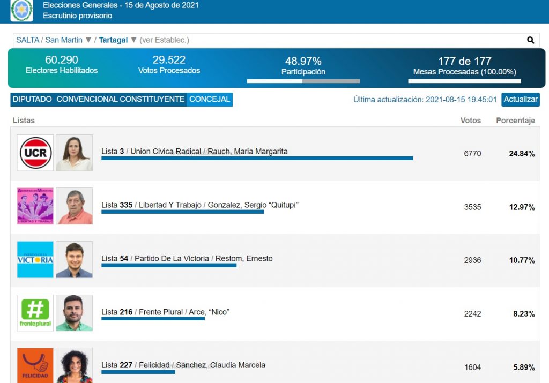Screen dimensions: 549x383
Task: Click the Libertad y Trabajo party logo
Action: tap(35, 206)
